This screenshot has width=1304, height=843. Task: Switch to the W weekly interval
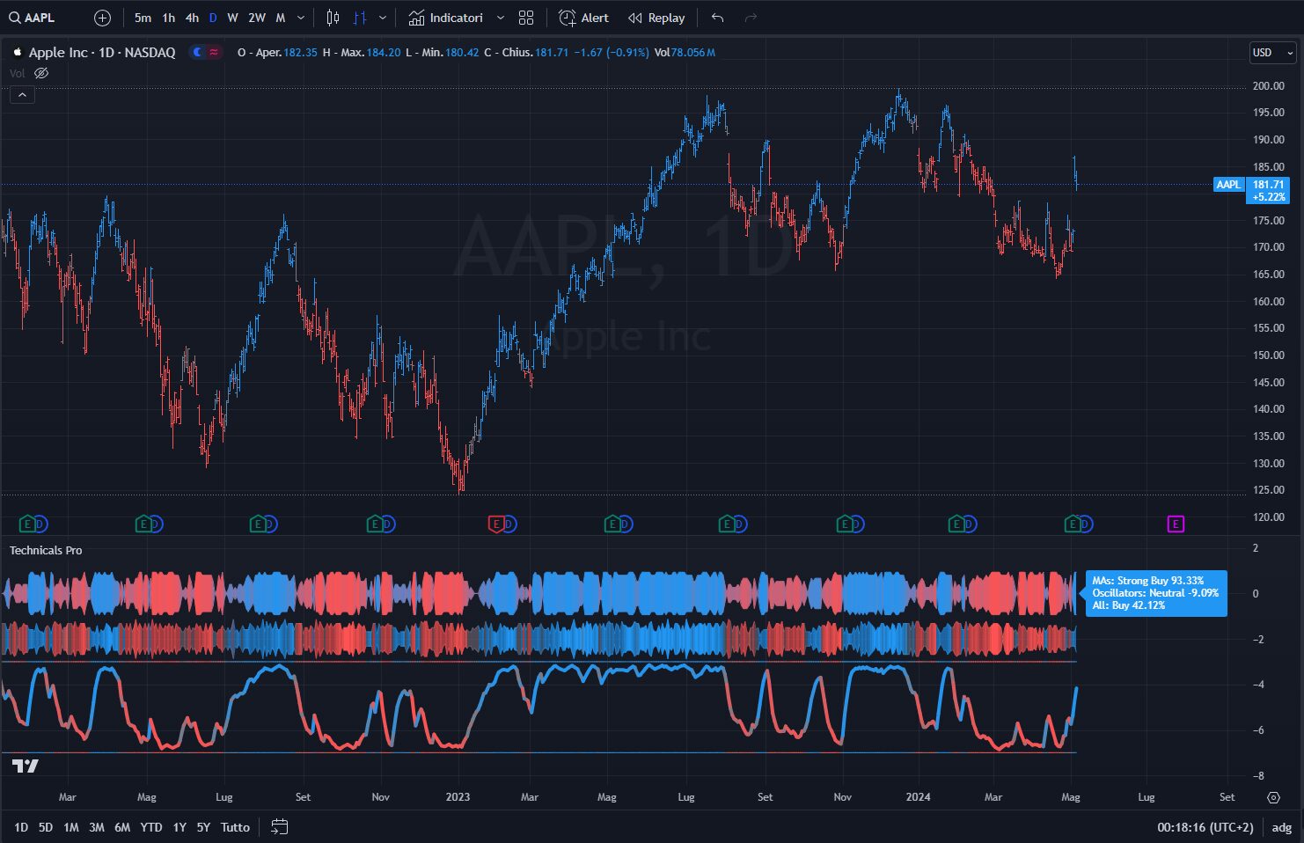pyautogui.click(x=232, y=18)
